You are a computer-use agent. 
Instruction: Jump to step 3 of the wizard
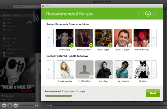[x=154, y=14]
